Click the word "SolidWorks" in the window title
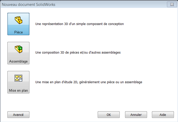The height and width of the screenshot is (122, 178). click(x=46, y=5)
